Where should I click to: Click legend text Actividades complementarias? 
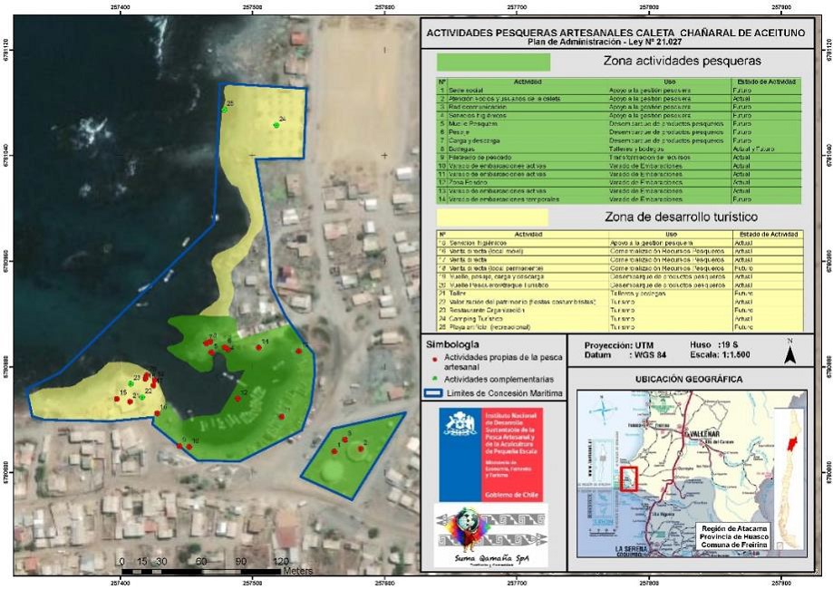(x=499, y=379)
